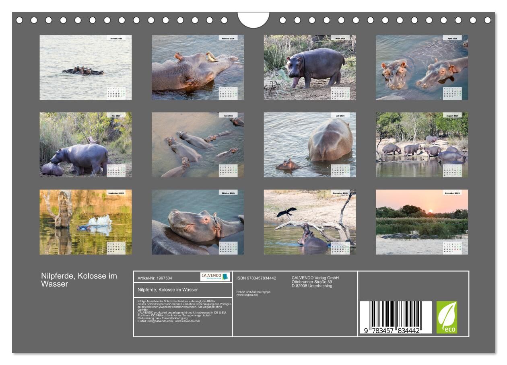Select the Oktober 2026 resting hippo head photo
Screen dimensions: 507x365
(198, 222)
